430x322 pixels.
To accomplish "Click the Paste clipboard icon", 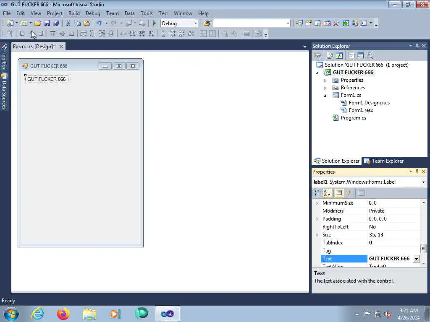I will [x=87, y=23].
